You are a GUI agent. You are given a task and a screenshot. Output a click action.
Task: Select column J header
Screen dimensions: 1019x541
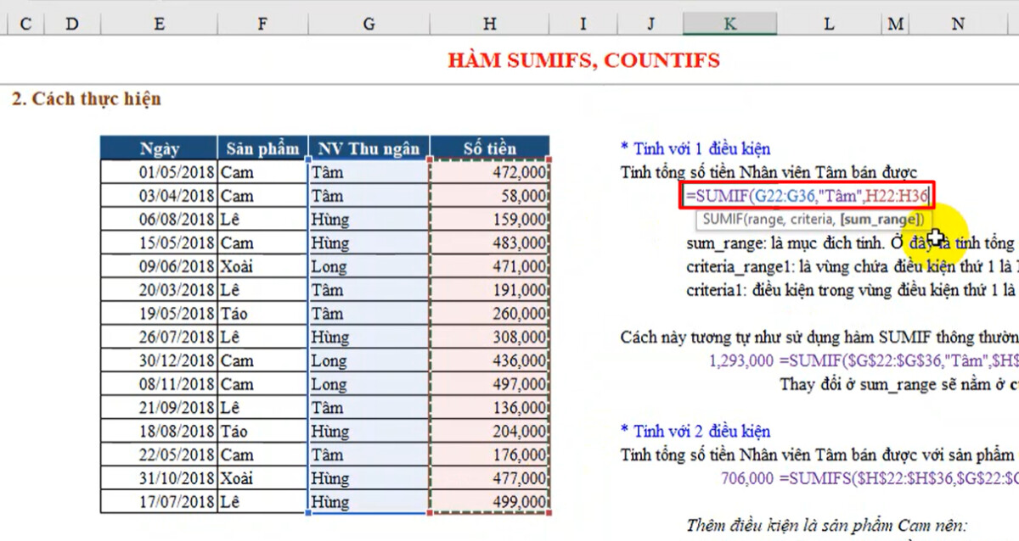coord(650,24)
